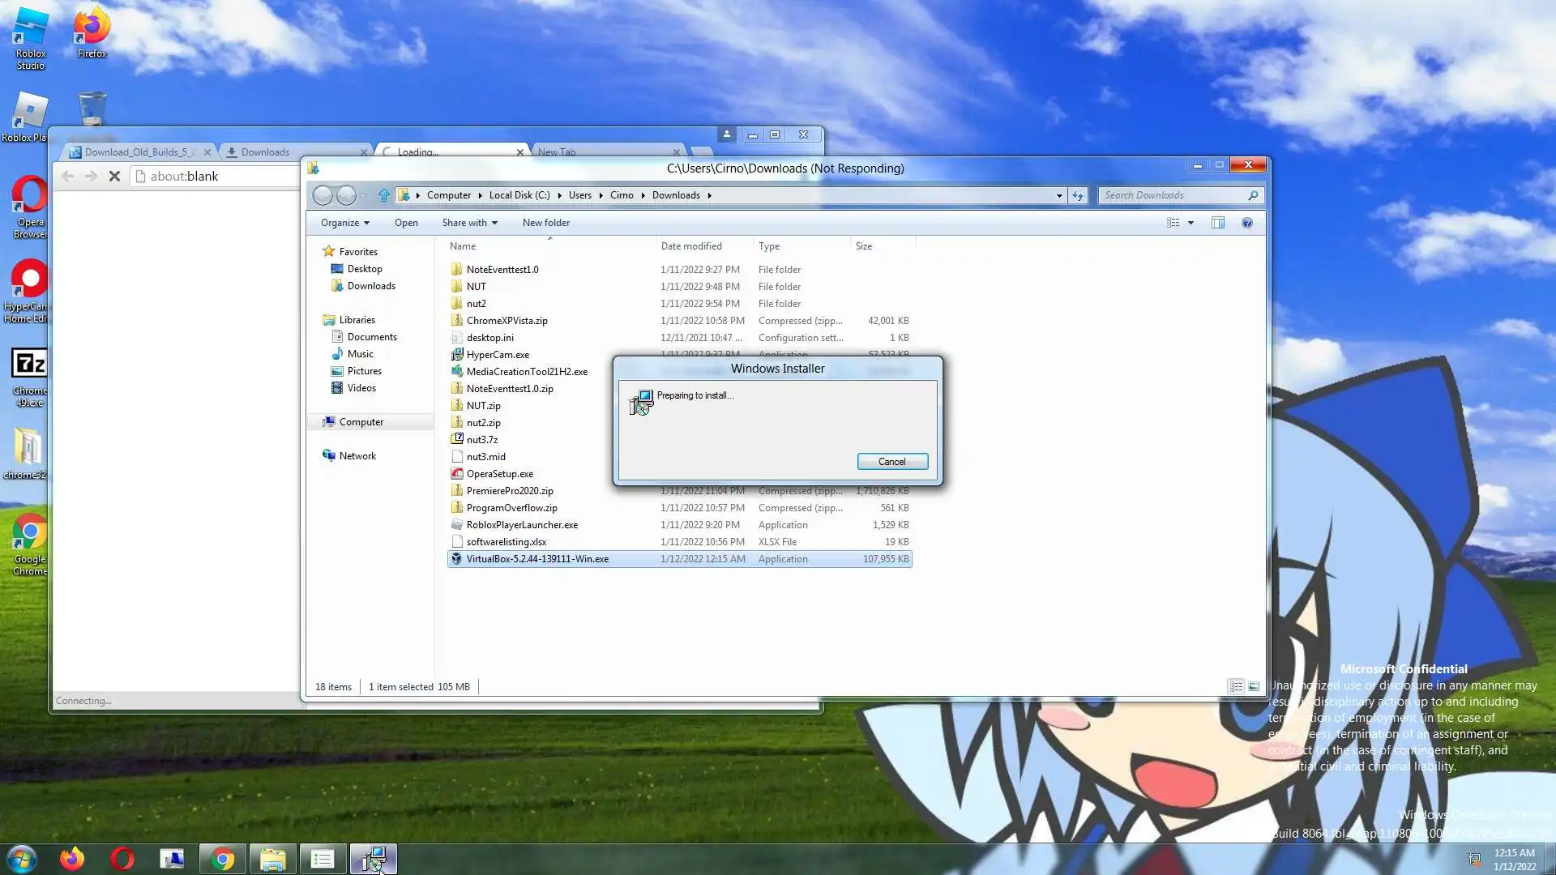The height and width of the screenshot is (875, 1556).
Task: Open the Share with dropdown
Action: coord(469,223)
